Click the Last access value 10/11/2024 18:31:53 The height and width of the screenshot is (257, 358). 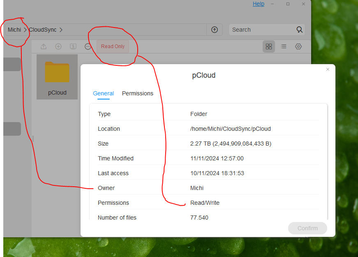(x=217, y=174)
